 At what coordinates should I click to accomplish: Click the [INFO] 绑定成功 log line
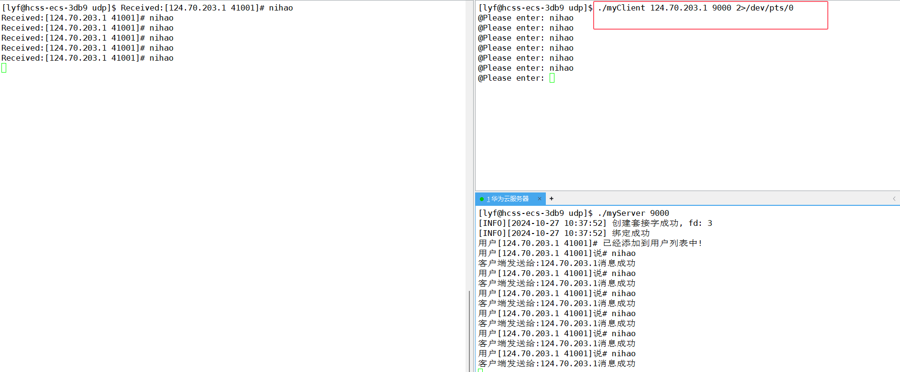[564, 233]
